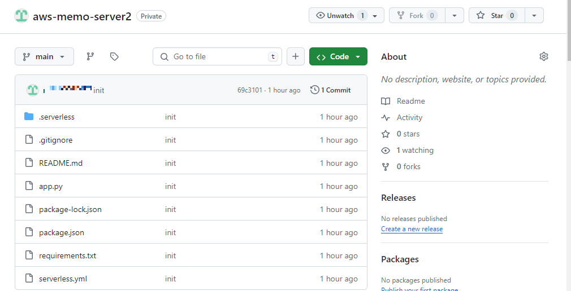View branches via the branch icon
Screen dimensions: 571x291
(x=90, y=56)
